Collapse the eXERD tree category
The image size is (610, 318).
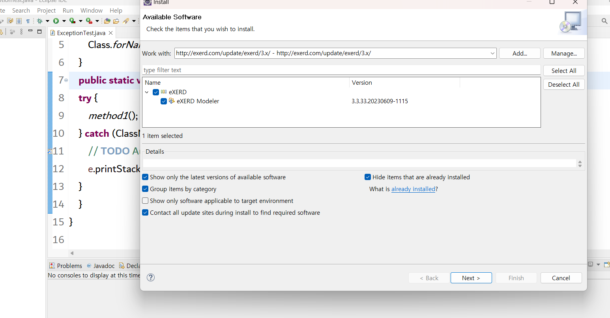[147, 92]
